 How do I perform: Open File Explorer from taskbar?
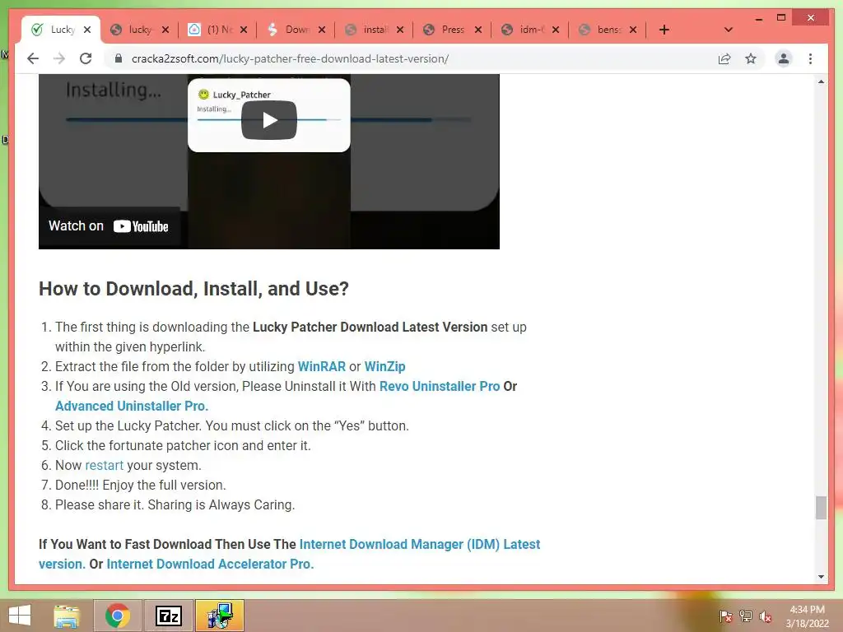(x=67, y=616)
